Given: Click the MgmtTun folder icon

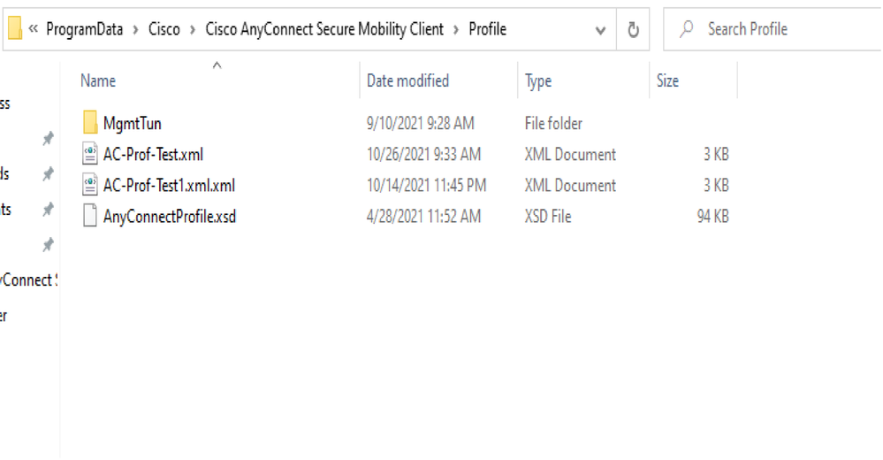Looking at the screenshot, I should (x=89, y=122).
